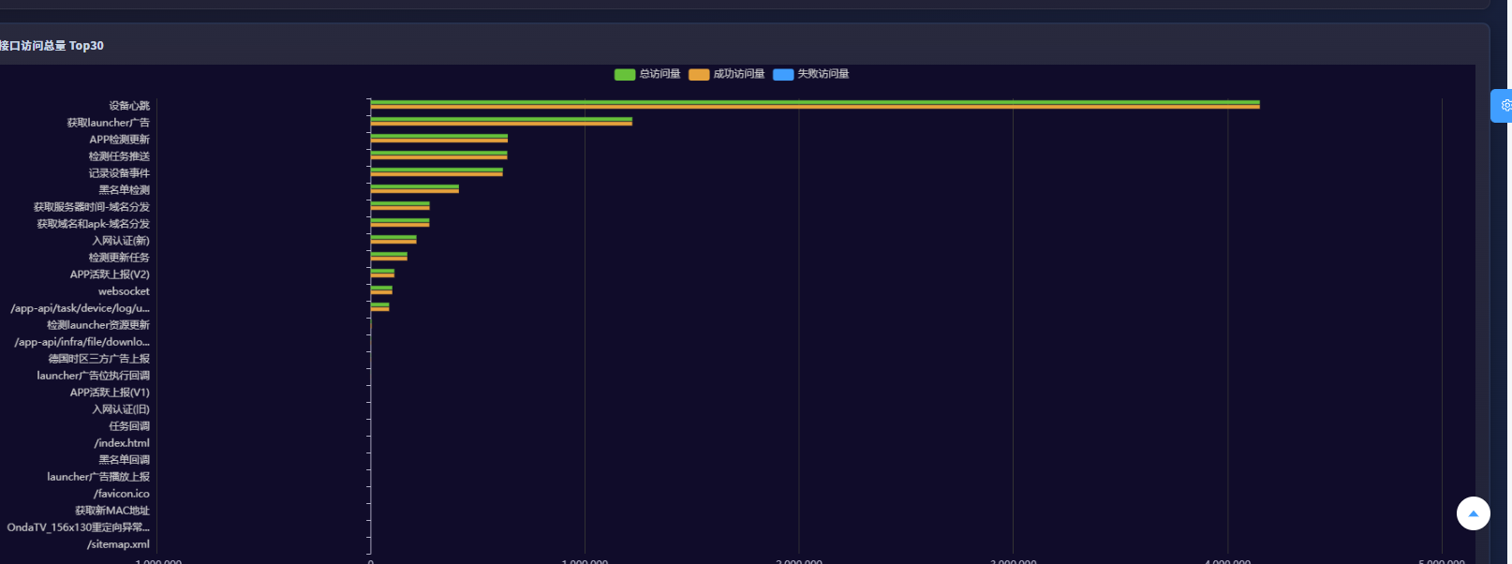1512x564 pixels.
Task: Select the 获取服务器时间-域名分发 label
Action: tap(92, 207)
